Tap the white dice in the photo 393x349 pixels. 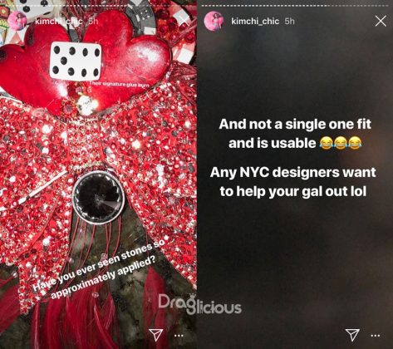76,61
